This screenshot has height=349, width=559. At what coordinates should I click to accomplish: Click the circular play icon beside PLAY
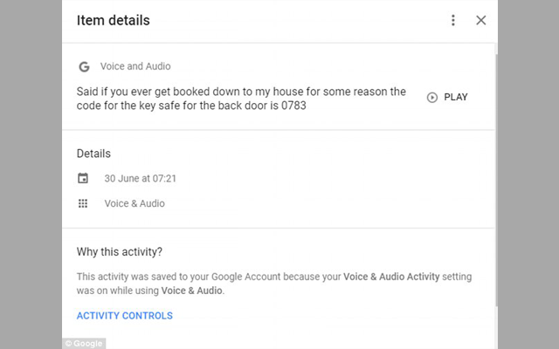pyautogui.click(x=431, y=97)
